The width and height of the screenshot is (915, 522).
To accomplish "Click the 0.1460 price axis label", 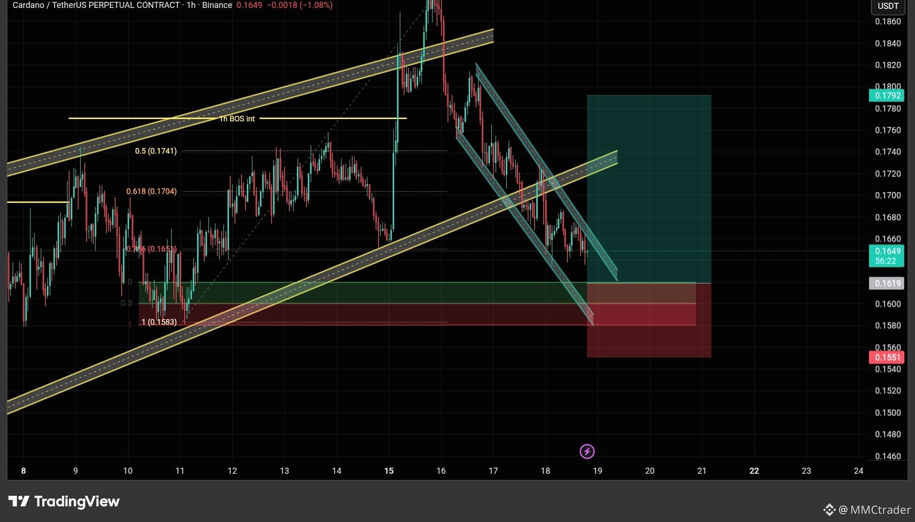I will (888, 456).
